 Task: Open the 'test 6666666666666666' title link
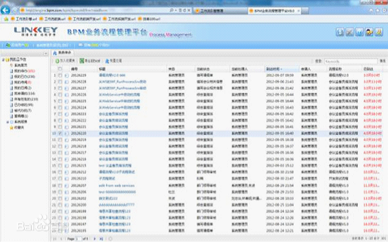tap(117, 192)
